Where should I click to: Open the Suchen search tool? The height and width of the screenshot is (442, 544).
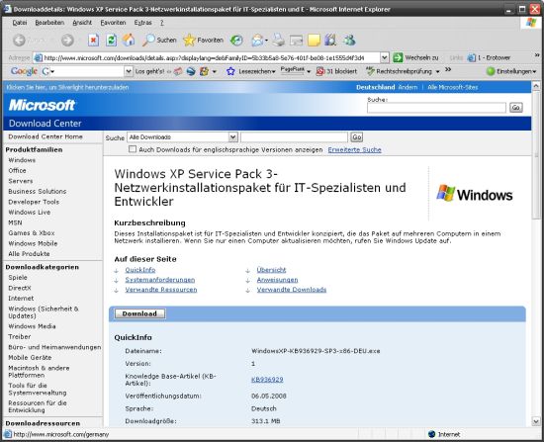click(x=159, y=41)
